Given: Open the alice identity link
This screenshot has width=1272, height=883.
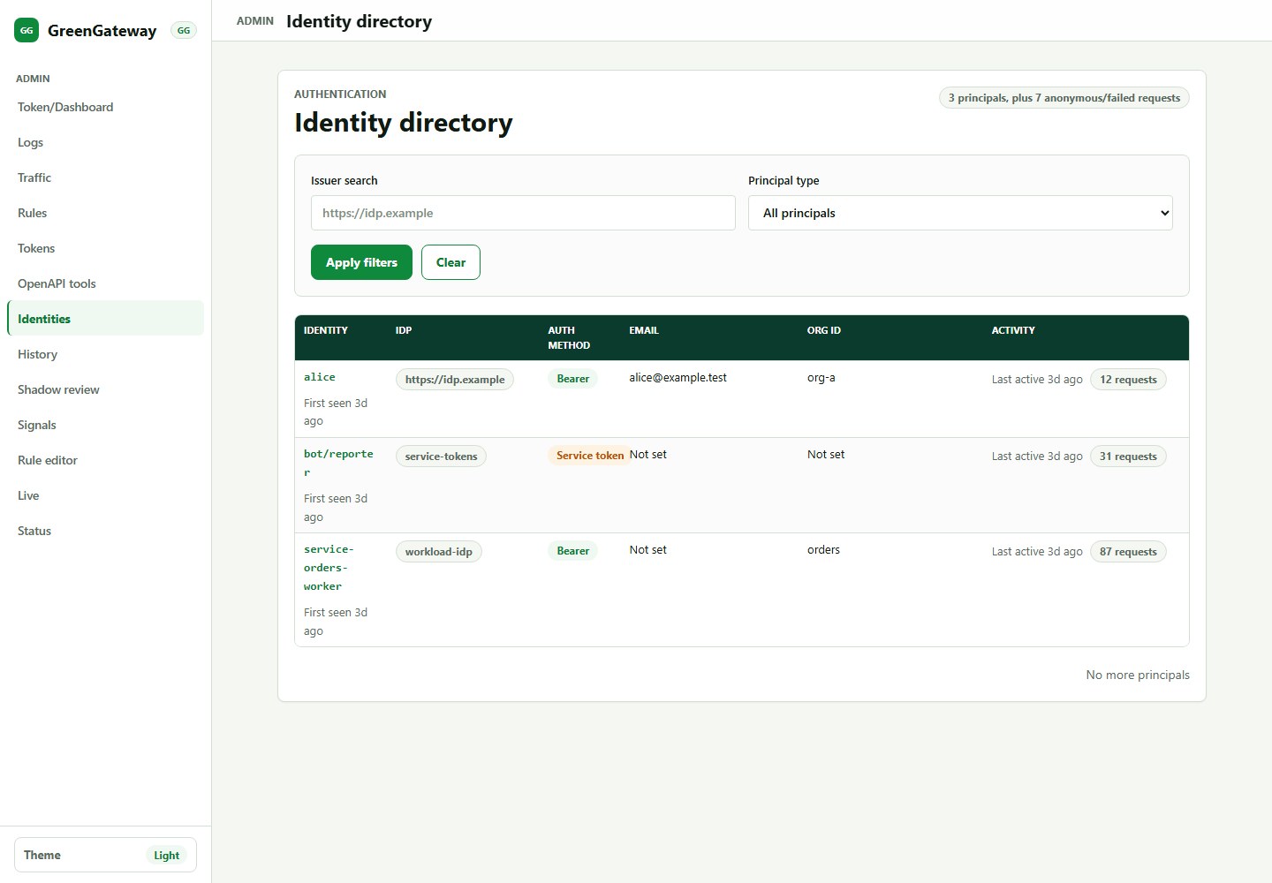Looking at the screenshot, I should (320, 377).
